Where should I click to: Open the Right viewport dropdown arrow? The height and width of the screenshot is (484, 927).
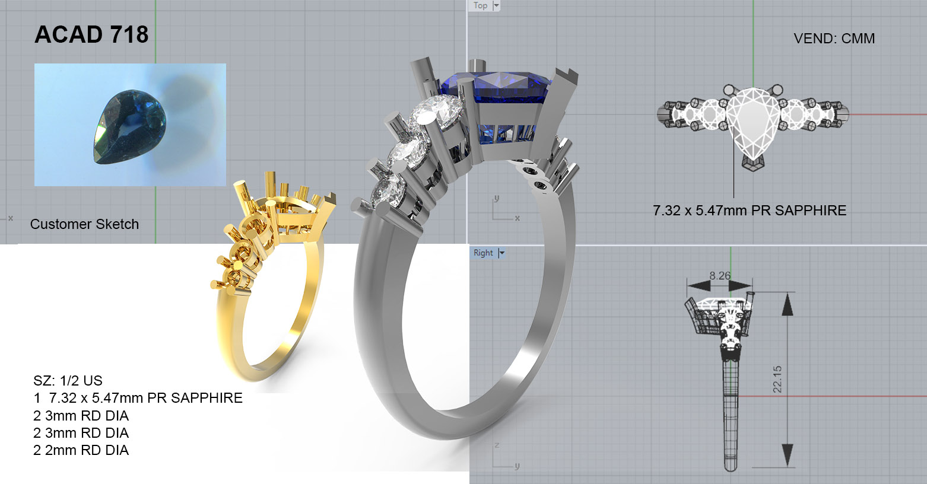point(501,253)
